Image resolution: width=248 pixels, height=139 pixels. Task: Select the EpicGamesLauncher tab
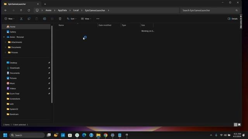pos(21,4)
